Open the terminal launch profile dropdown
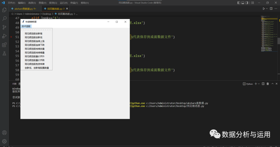This screenshot has width=280, height=147. pos(259,84)
